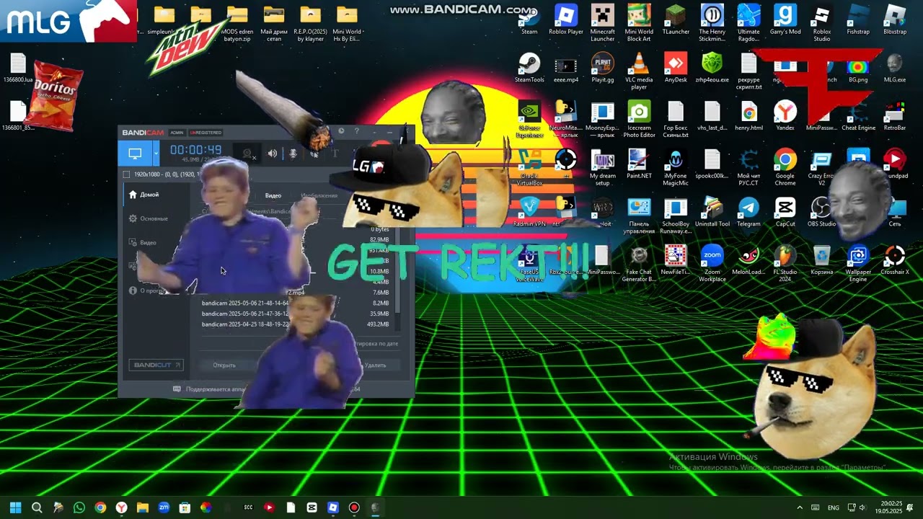The width and height of the screenshot is (923, 519).
Task: Open Radmin VPN desktop icon
Action: click(x=529, y=213)
